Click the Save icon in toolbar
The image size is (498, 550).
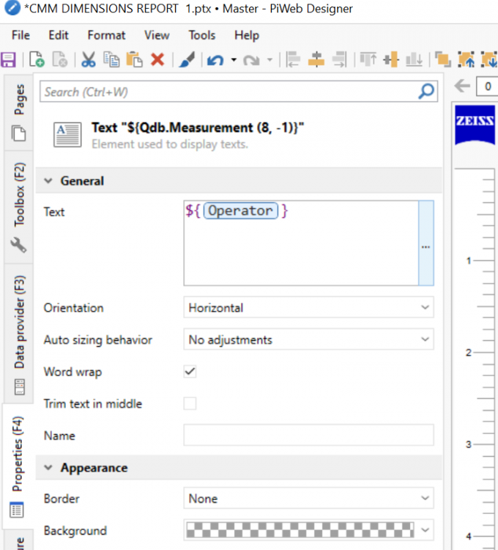click(8, 59)
